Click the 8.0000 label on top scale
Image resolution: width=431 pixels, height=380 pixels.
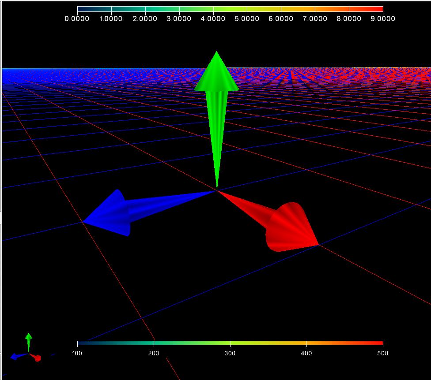tap(349, 19)
